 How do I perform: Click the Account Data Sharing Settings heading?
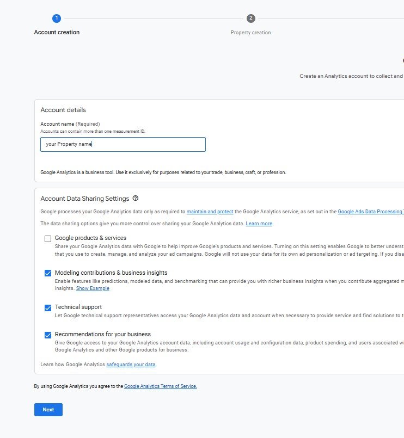point(84,198)
